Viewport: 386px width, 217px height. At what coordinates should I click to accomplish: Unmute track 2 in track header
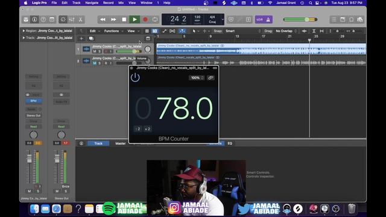pyautogui.click(x=95, y=63)
